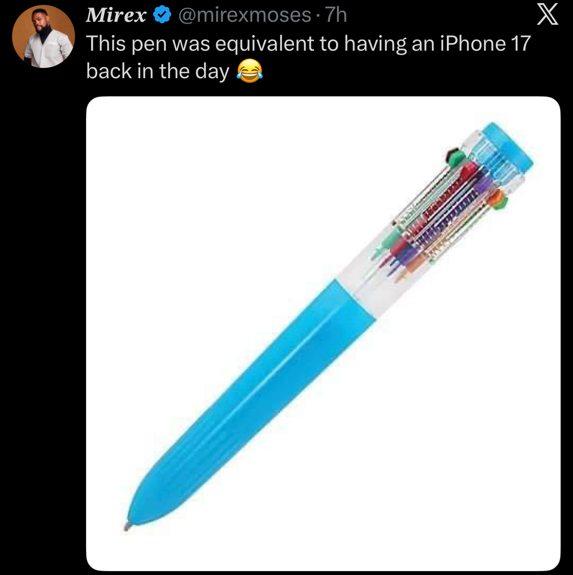Click the 7h post timestamp
573x575 pixels.
tap(336, 15)
